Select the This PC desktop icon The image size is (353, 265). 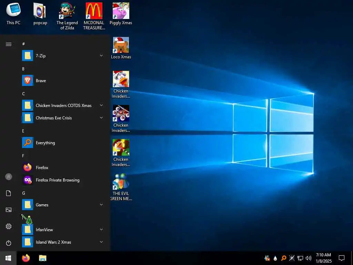[13, 14]
